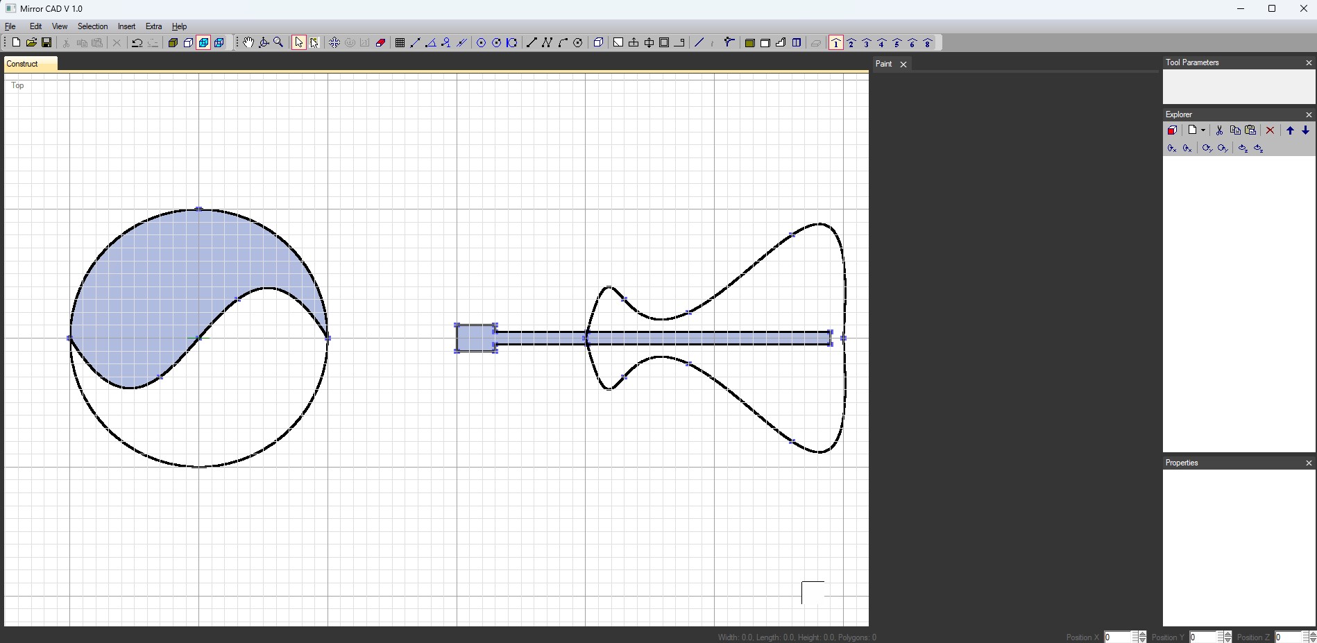Image resolution: width=1317 pixels, height=643 pixels.
Task: Click the save floppy disk icon
Action: [46, 43]
